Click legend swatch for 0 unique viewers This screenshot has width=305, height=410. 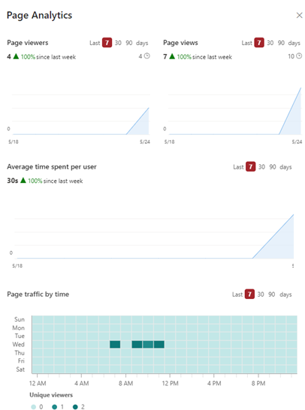click(33, 407)
